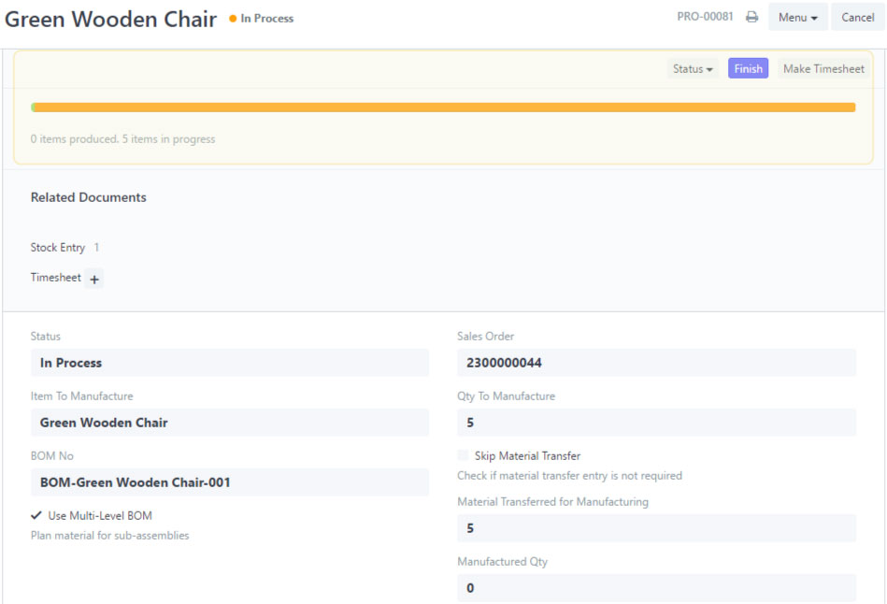887x604 pixels.
Task: Click Qty To Manufacture field
Action: click(656, 423)
